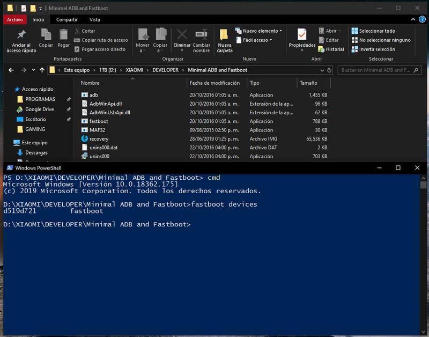Open Fácil acceso dropdown
429x337 pixels.
pos(254,40)
